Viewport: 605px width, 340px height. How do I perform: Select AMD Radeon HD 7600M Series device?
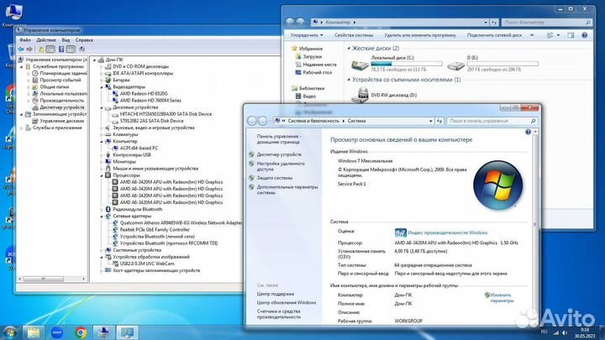pyautogui.click(x=150, y=100)
